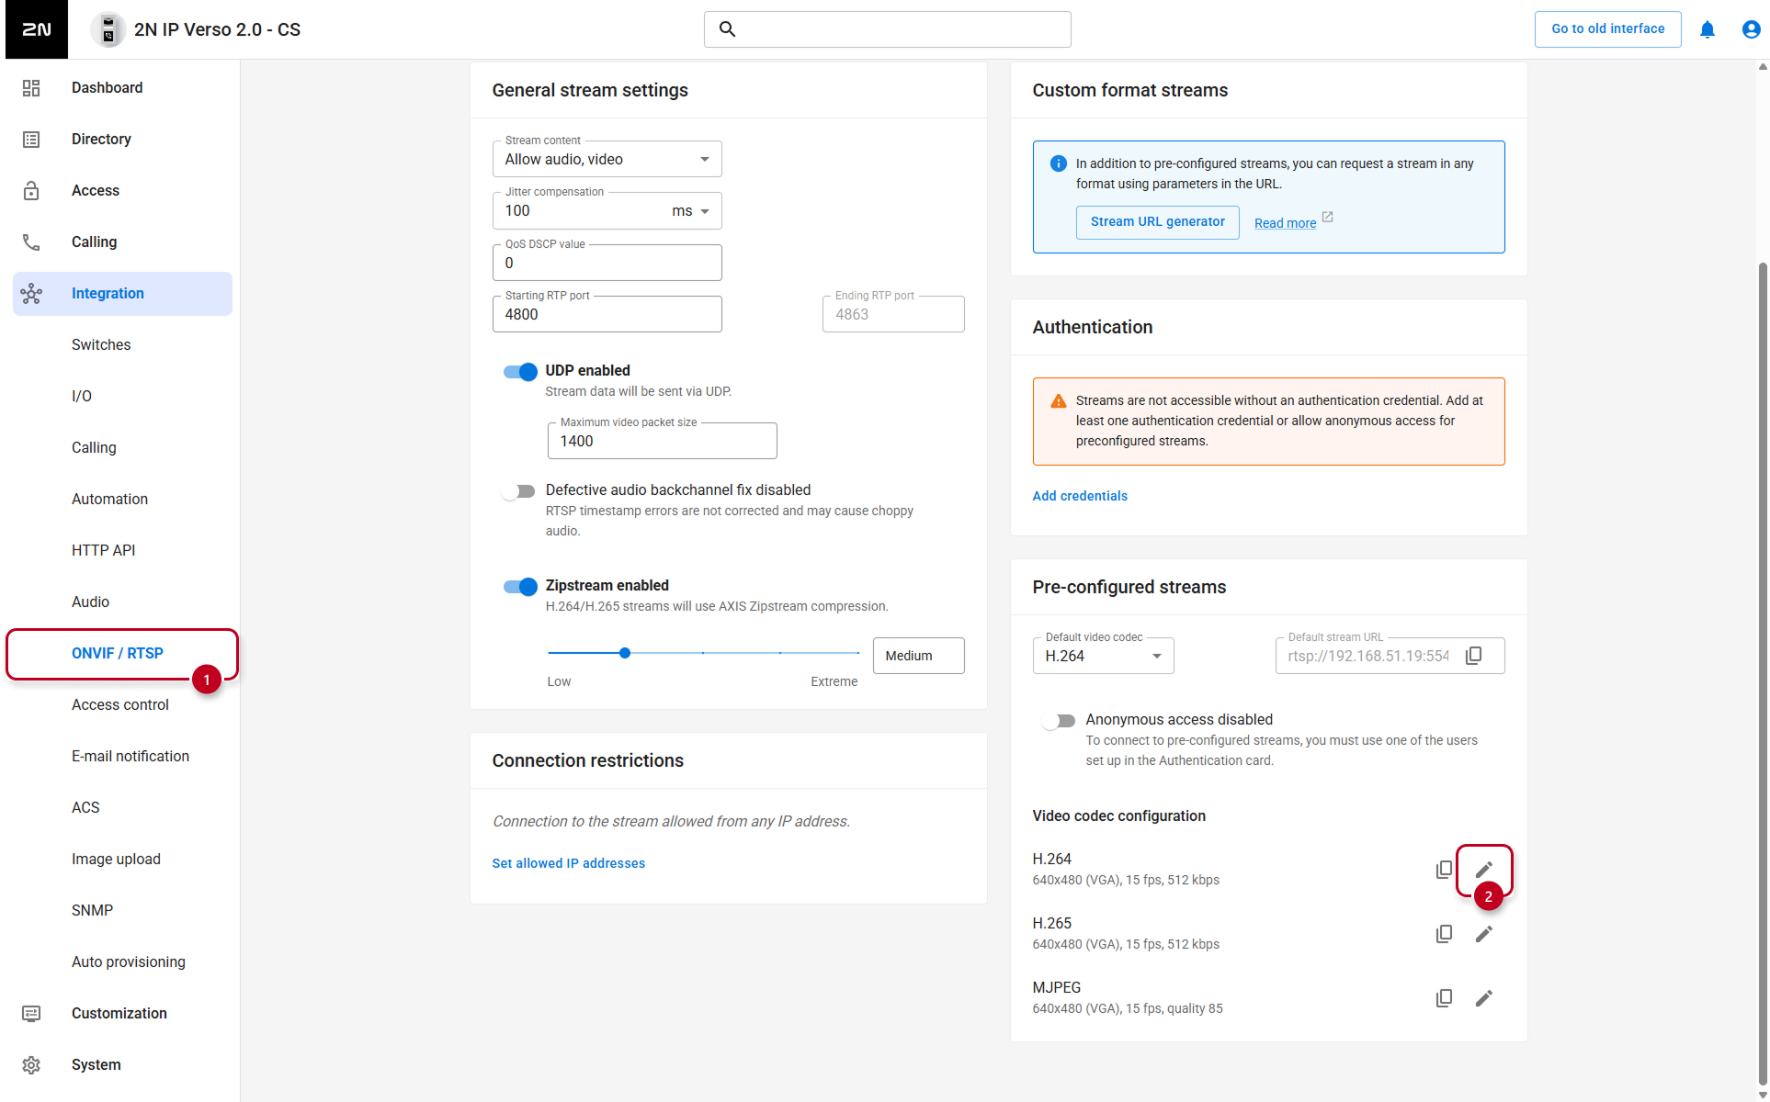Viewport: 1770px width, 1102px height.
Task: Open the Stream content dropdown
Action: 607,159
